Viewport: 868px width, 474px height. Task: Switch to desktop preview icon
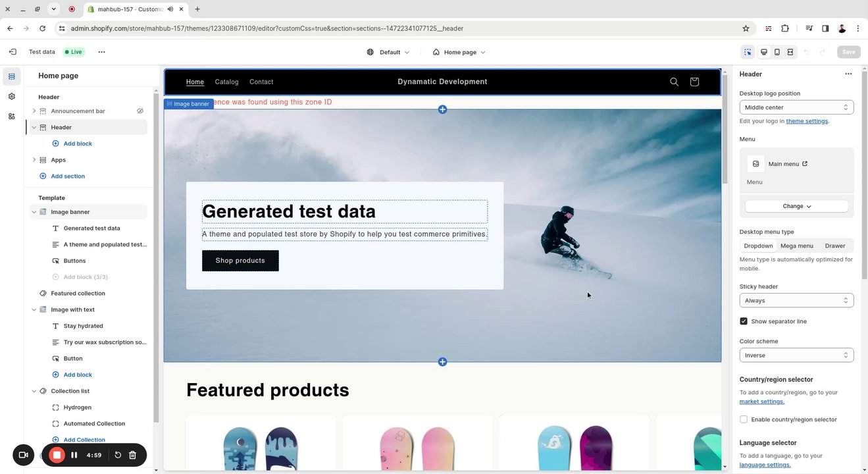click(764, 52)
